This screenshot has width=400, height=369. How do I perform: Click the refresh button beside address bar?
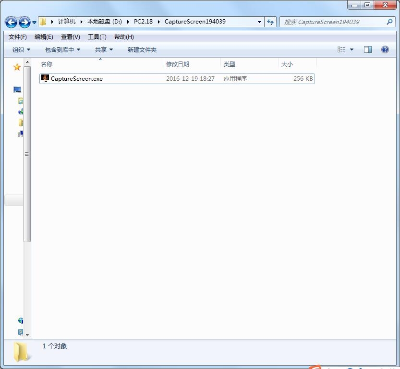point(270,22)
